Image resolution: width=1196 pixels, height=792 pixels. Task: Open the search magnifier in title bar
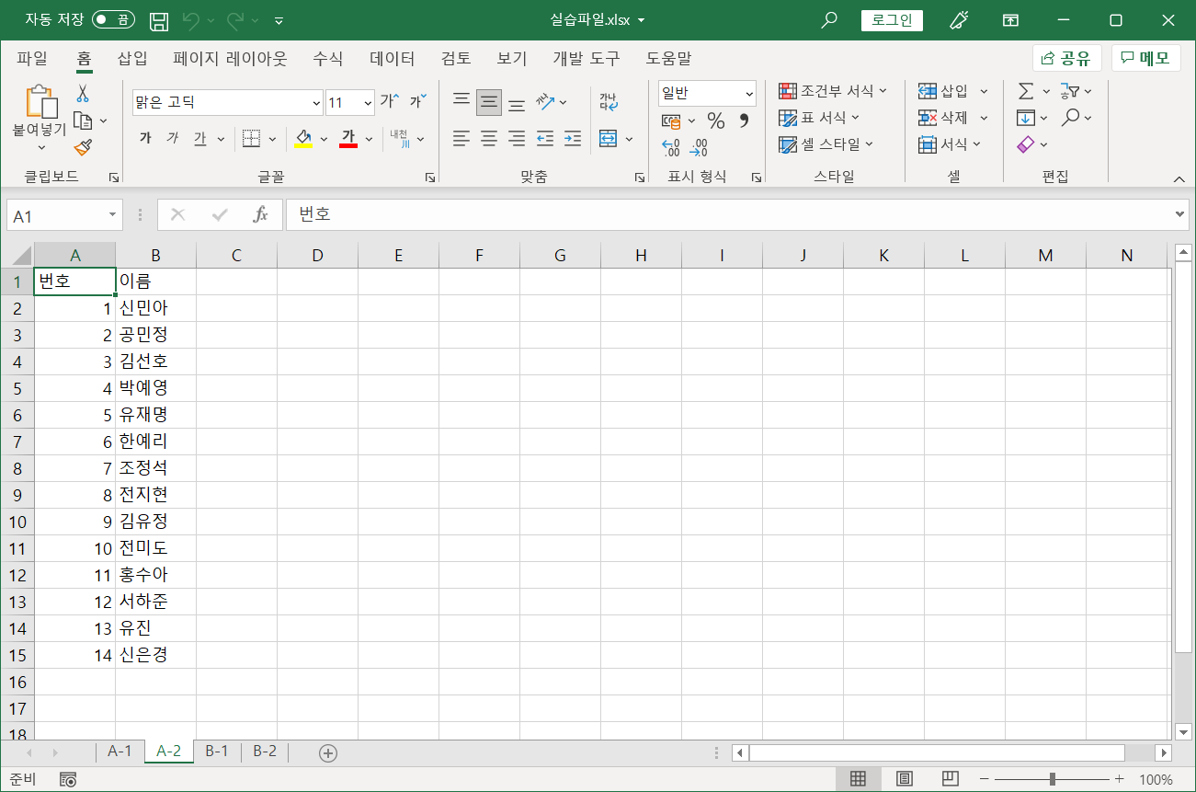tap(829, 20)
